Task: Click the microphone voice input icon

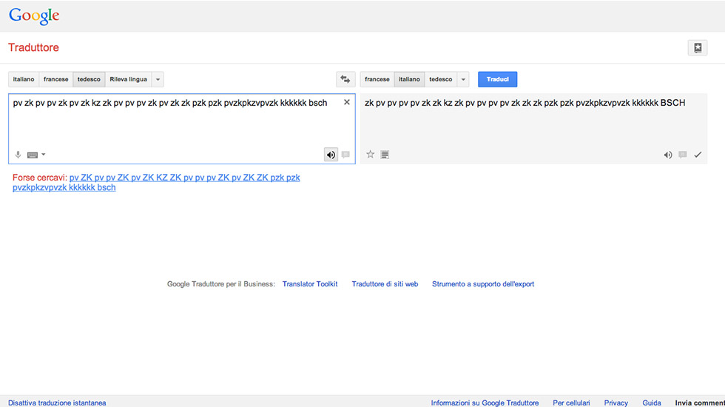Action: pyautogui.click(x=18, y=155)
